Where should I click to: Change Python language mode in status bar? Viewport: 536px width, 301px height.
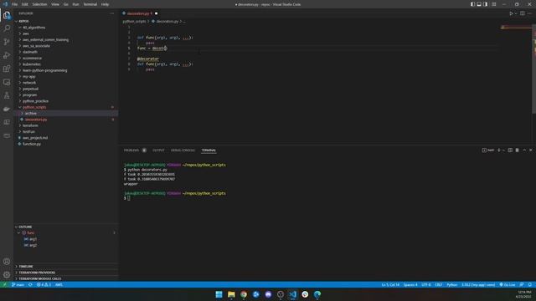point(452,284)
